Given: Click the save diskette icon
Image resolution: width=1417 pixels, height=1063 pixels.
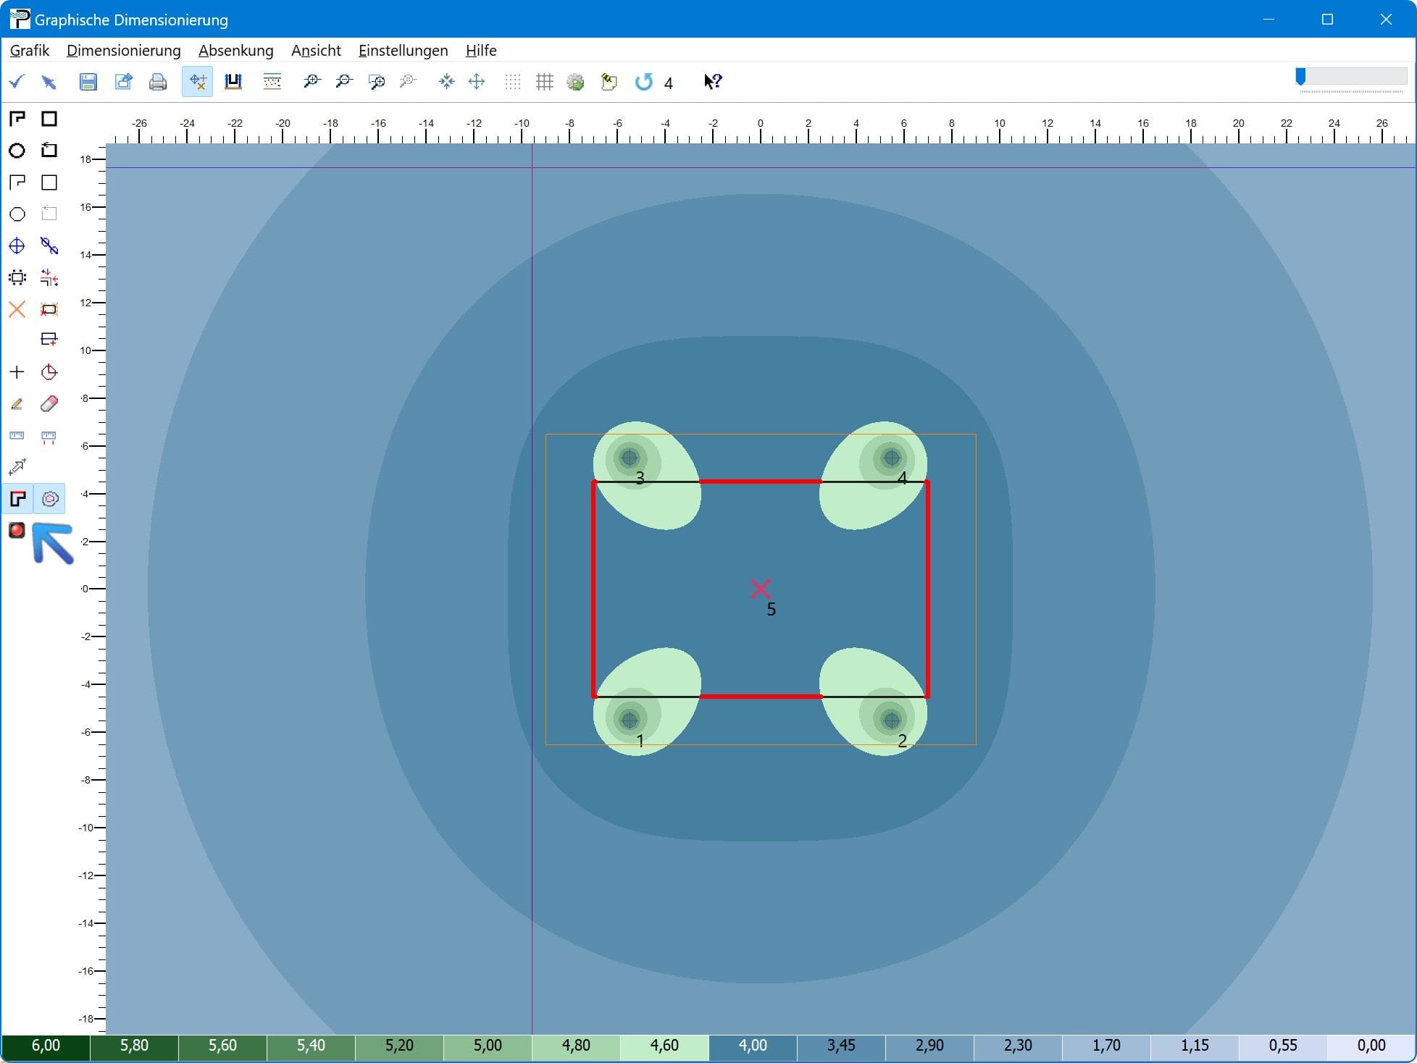Looking at the screenshot, I should (88, 82).
